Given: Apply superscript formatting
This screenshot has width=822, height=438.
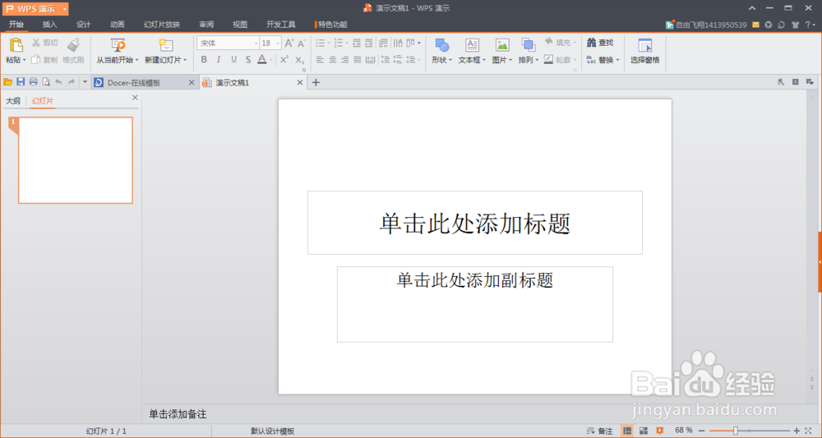Looking at the screenshot, I should click(x=284, y=60).
